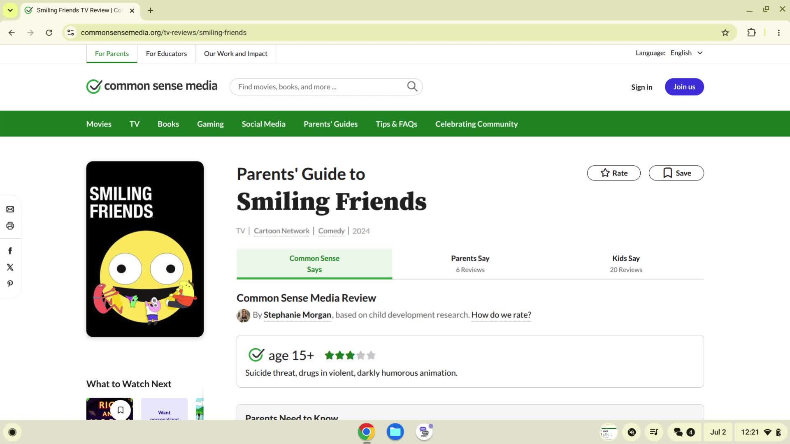Image resolution: width=790 pixels, height=444 pixels.
Task: Go back to the previous page
Action: click(x=12, y=32)
